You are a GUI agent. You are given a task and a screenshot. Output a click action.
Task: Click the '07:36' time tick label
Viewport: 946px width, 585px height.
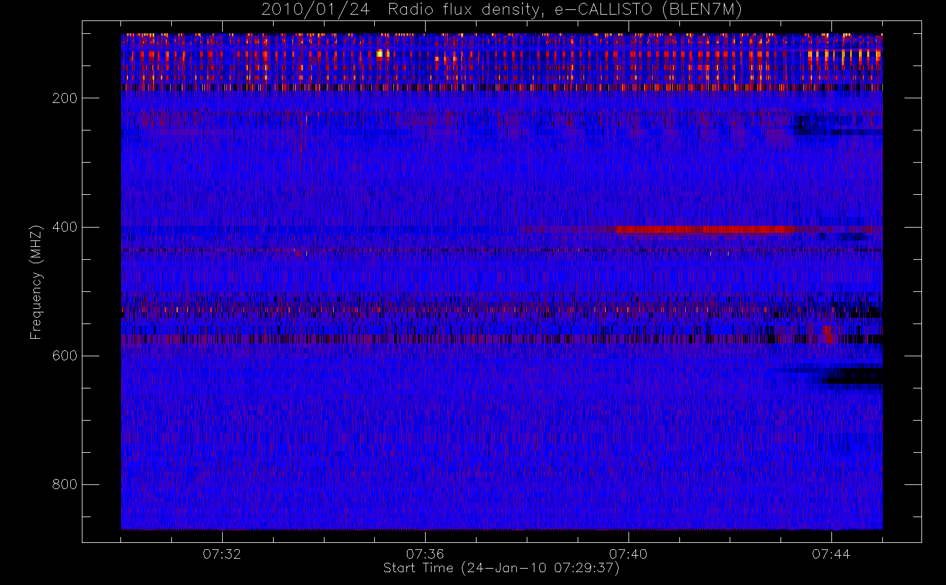pyautogui.click(x=425, y=554)
